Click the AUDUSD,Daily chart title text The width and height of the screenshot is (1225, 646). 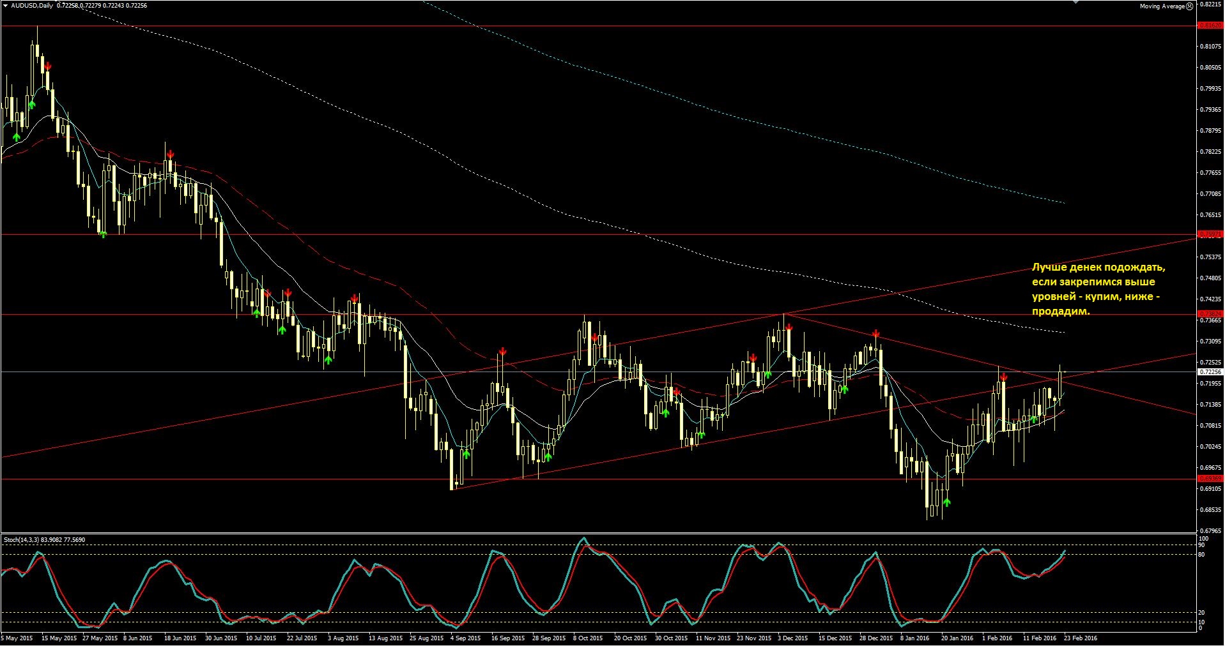pos(32,6)
